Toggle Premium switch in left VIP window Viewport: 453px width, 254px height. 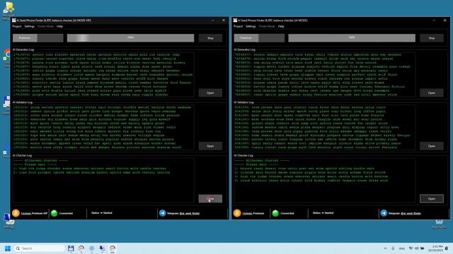point(38,37)
